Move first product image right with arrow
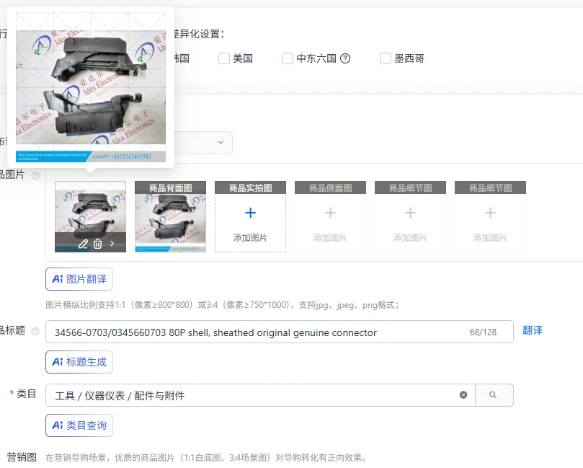Image resolution: width=583 pixels, height=468 pixels. (x=112, y=244)
